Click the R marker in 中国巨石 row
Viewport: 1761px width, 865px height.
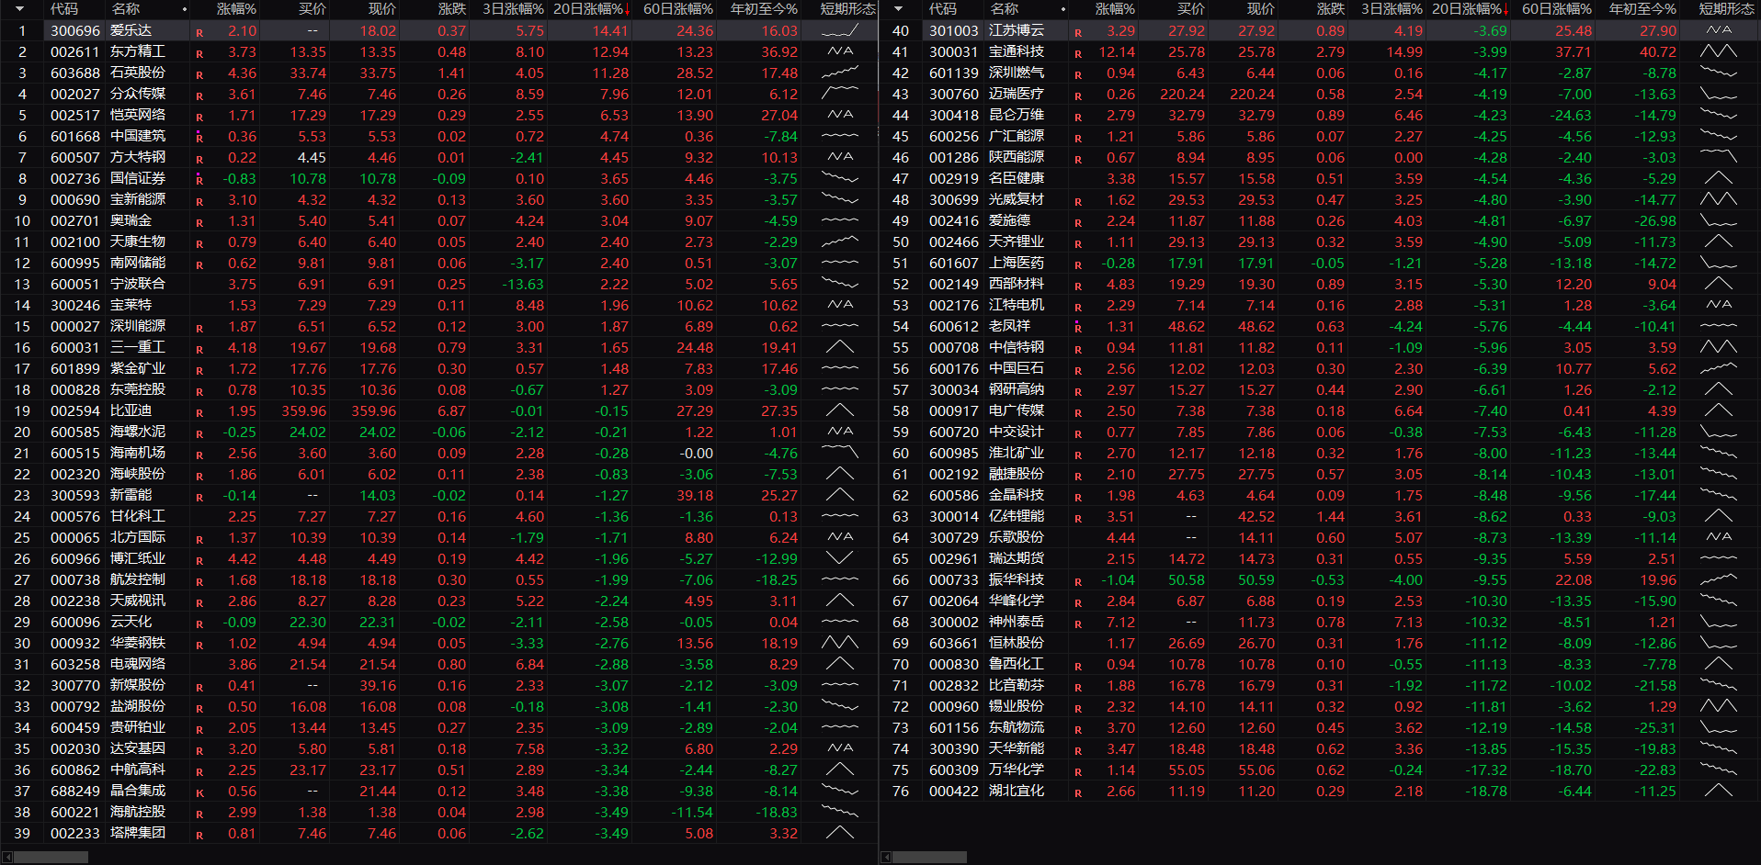coord(1078,371)
